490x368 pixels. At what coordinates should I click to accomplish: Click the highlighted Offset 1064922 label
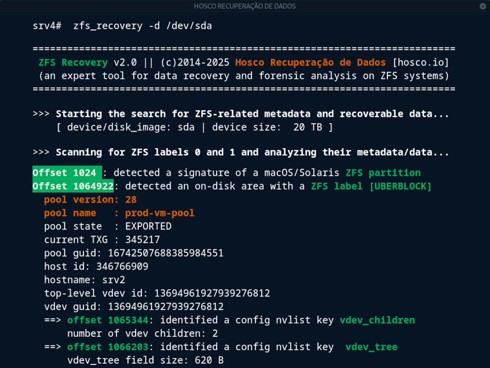tap(73, 186)
